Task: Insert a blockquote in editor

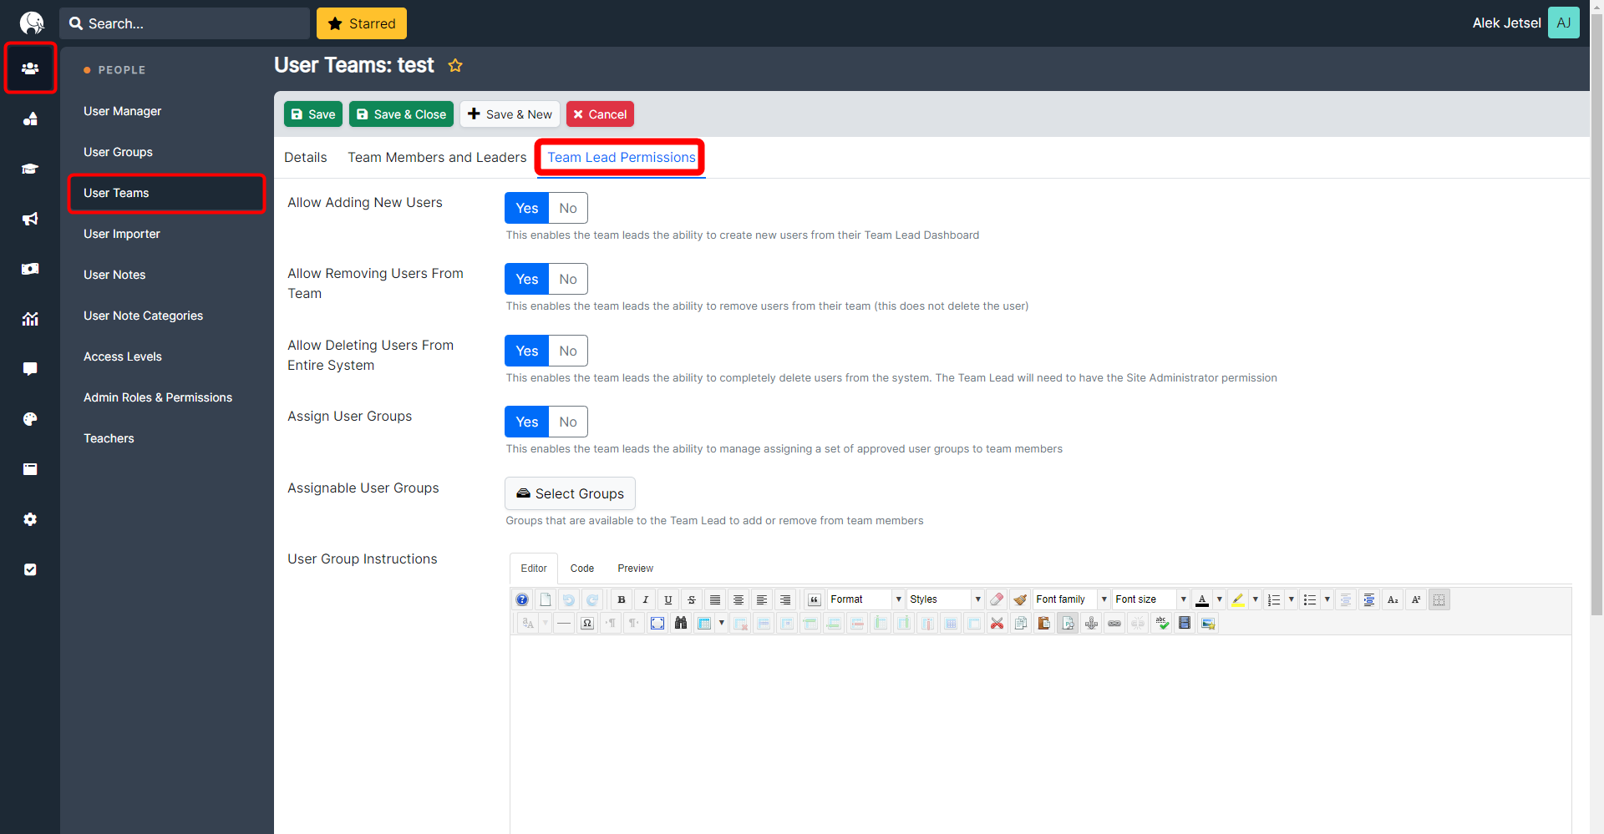Action: coord(815,599)
